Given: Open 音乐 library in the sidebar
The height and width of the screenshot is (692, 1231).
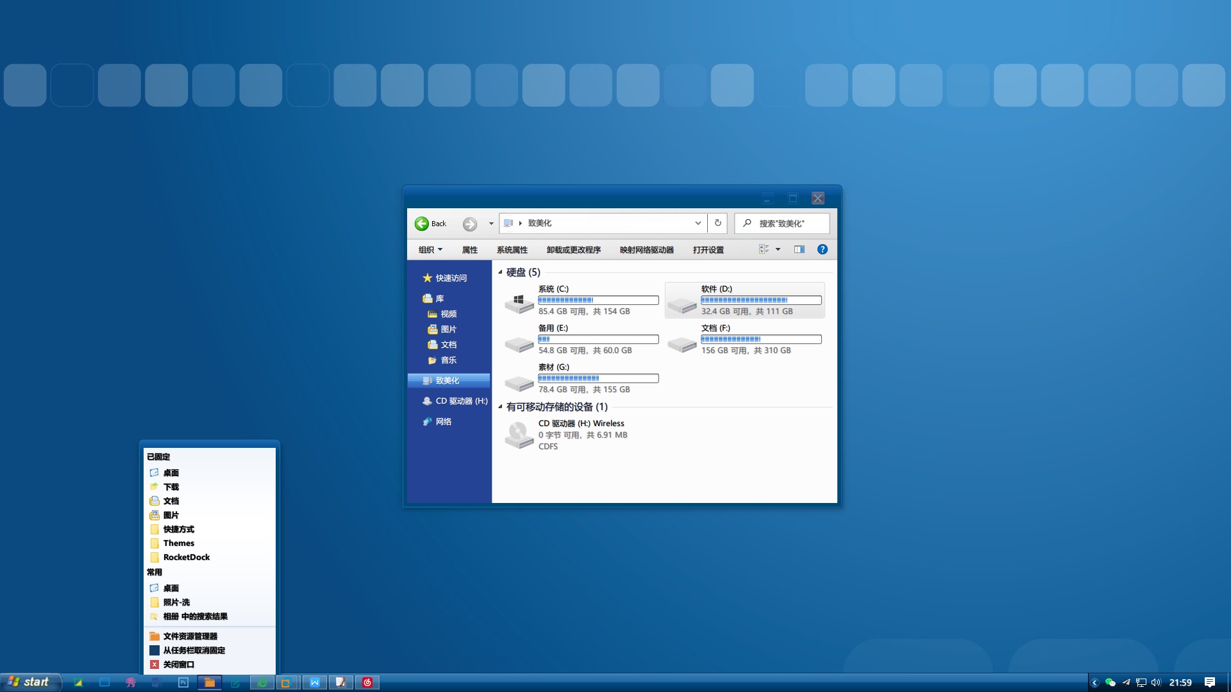Looking at the screenshot, I should click(x=442, y=360).
